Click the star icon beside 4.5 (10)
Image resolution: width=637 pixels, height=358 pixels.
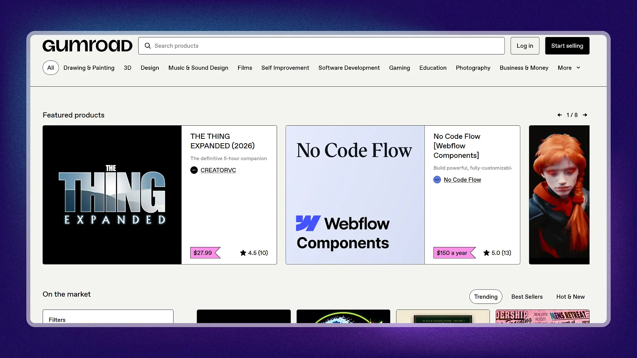[243, 253]
